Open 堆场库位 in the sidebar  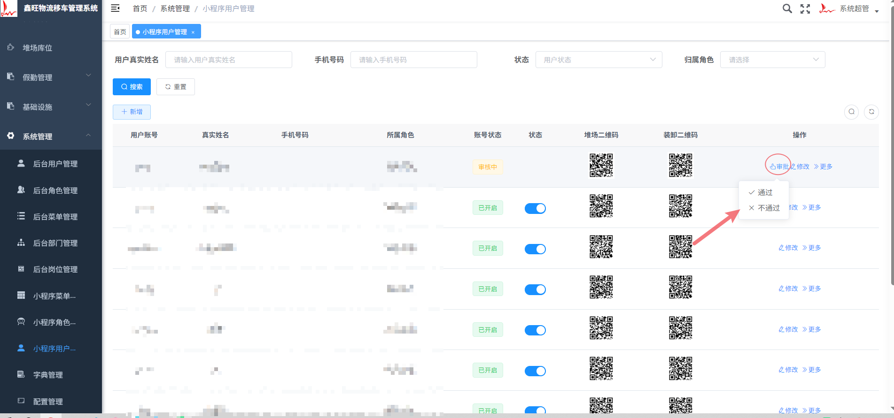coord(51,48)
